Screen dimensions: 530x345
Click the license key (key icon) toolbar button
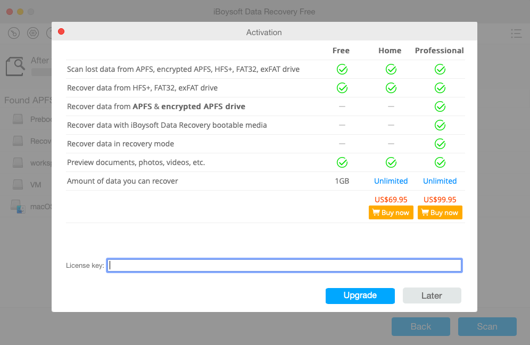(x=14, y=33)
